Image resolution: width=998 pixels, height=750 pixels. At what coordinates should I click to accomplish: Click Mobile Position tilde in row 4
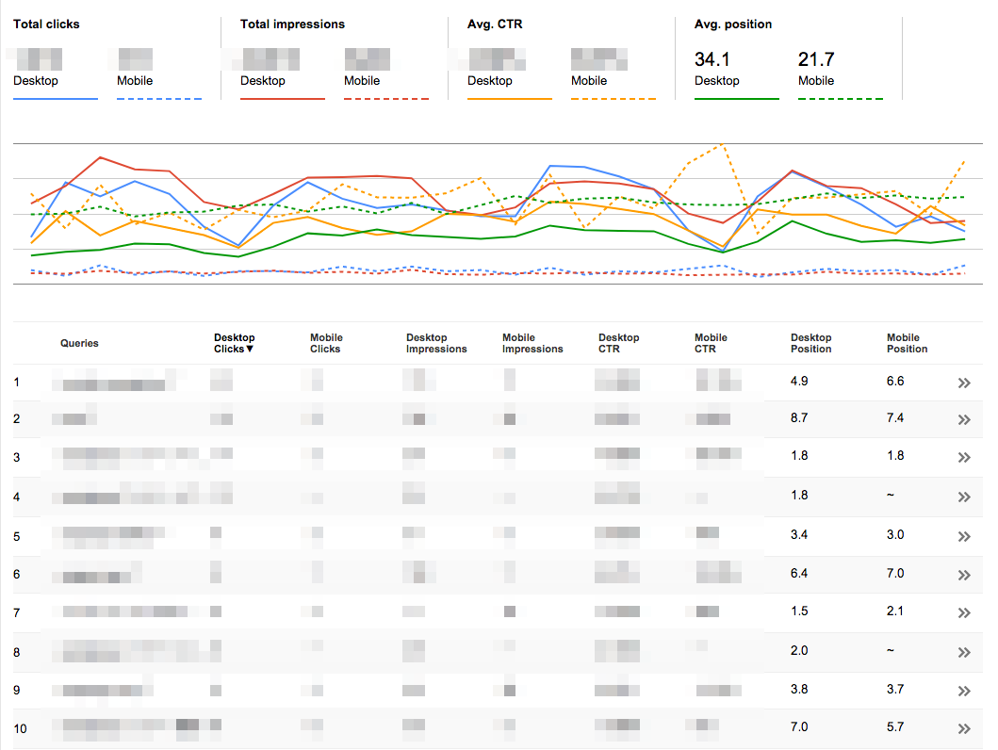[x=891, y=495]
